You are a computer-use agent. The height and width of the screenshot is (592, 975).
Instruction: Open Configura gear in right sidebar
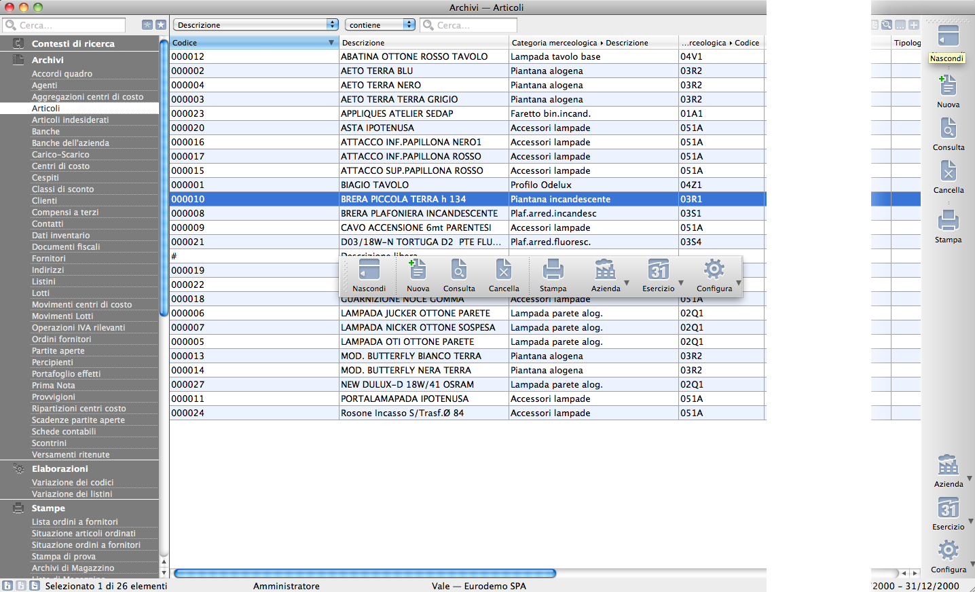pyautogui.click(x=948, y=551)
